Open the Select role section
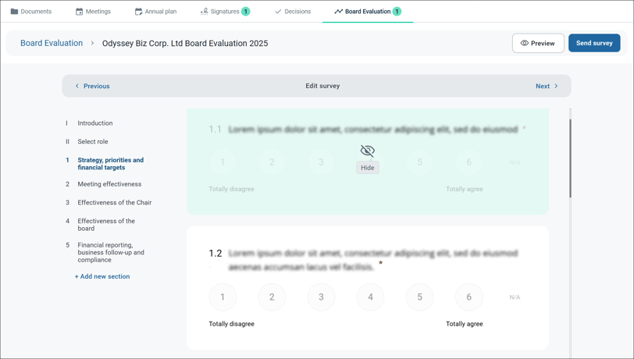Viewport: 634px width, 359px height. [93, 141]
